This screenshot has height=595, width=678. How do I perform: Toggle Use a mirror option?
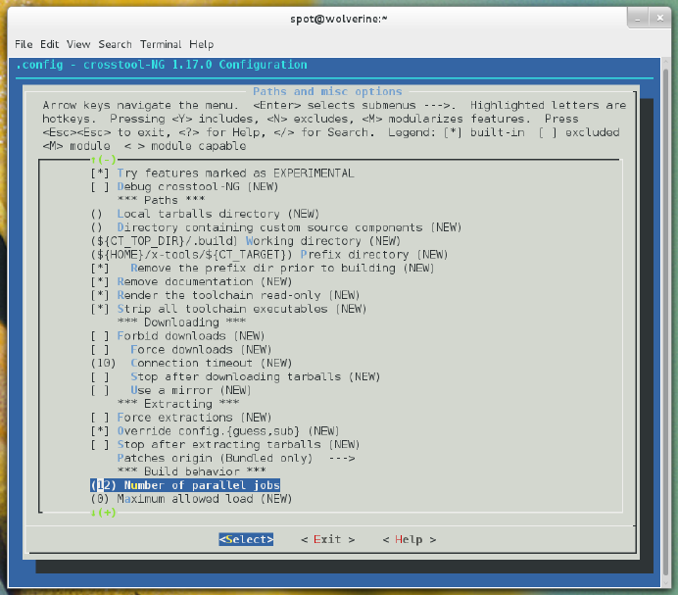170,390
